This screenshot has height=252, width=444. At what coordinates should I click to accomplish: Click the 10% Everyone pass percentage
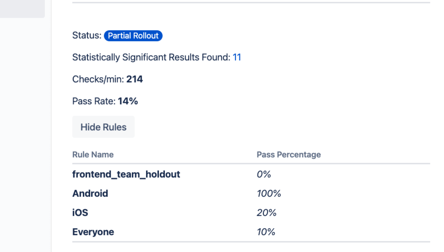[266, 232]
